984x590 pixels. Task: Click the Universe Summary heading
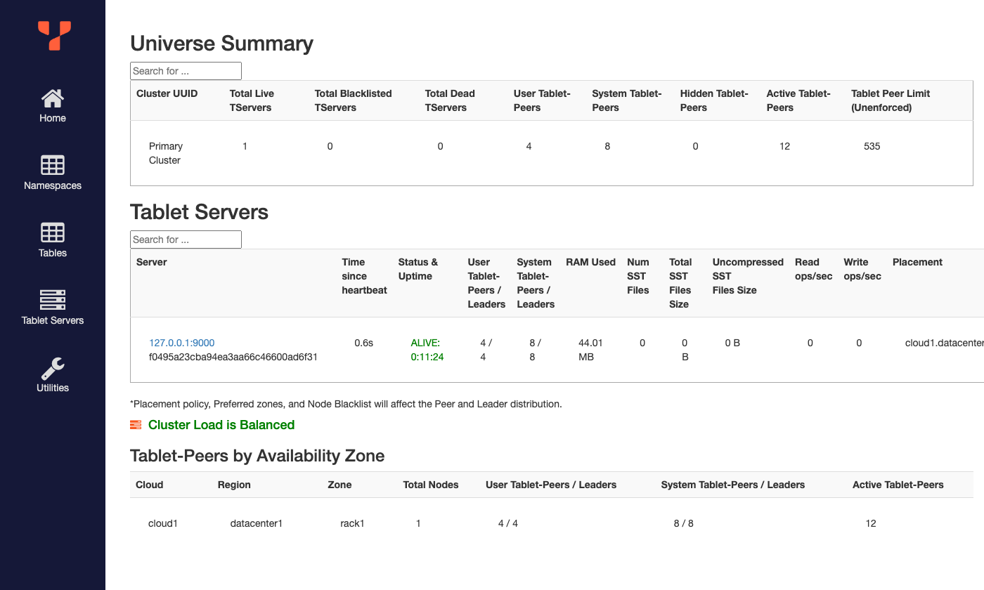[222, 43]
